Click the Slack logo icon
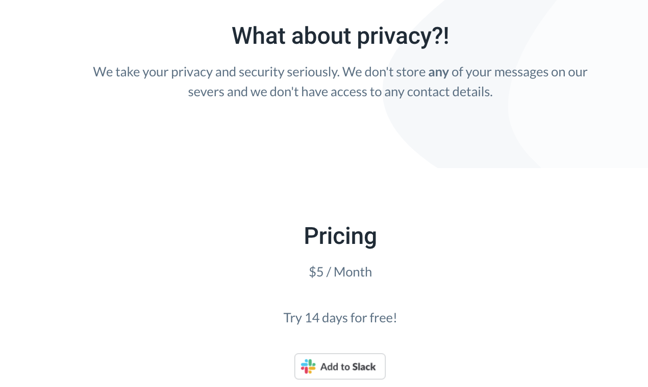 308,367
